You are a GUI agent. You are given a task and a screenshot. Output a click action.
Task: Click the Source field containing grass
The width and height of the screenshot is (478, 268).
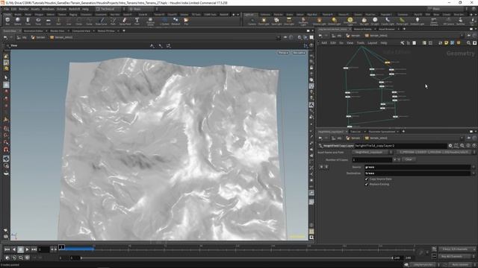pyautogui.click(x=418, y=167)
